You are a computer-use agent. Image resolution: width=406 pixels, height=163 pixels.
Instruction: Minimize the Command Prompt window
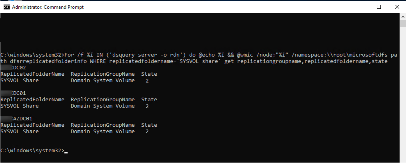pos(360,7)
